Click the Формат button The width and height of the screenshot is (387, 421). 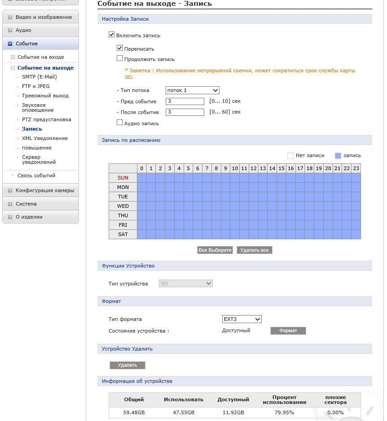coord(288,330)
